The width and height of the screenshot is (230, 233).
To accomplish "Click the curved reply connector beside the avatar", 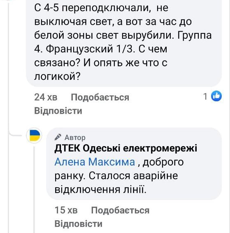I will pyautogui.click(x=16, y=133).
